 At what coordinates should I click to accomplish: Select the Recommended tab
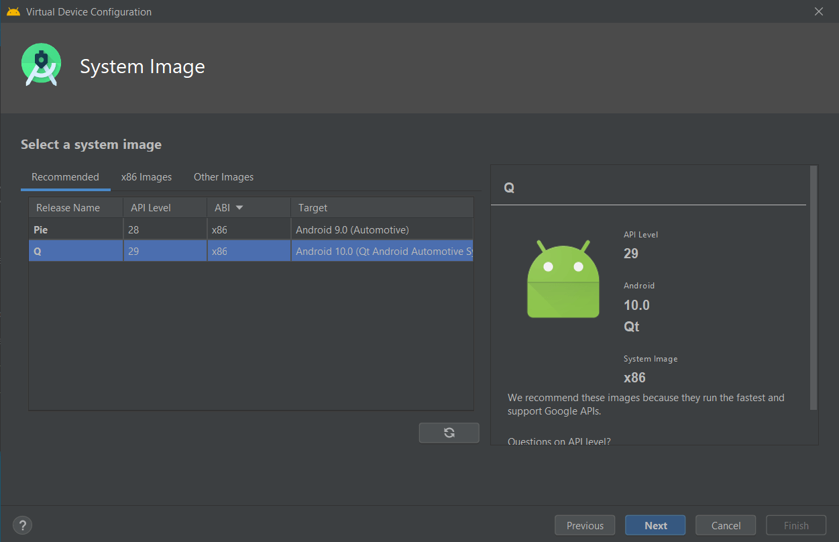pos(65,177)
